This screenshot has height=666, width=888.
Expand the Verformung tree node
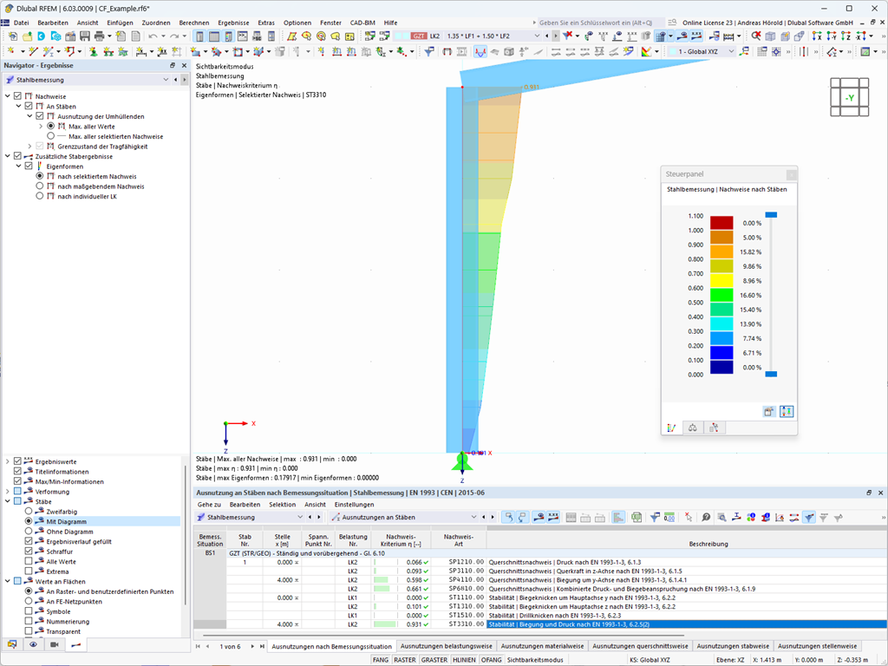click(x=7, y=492)
